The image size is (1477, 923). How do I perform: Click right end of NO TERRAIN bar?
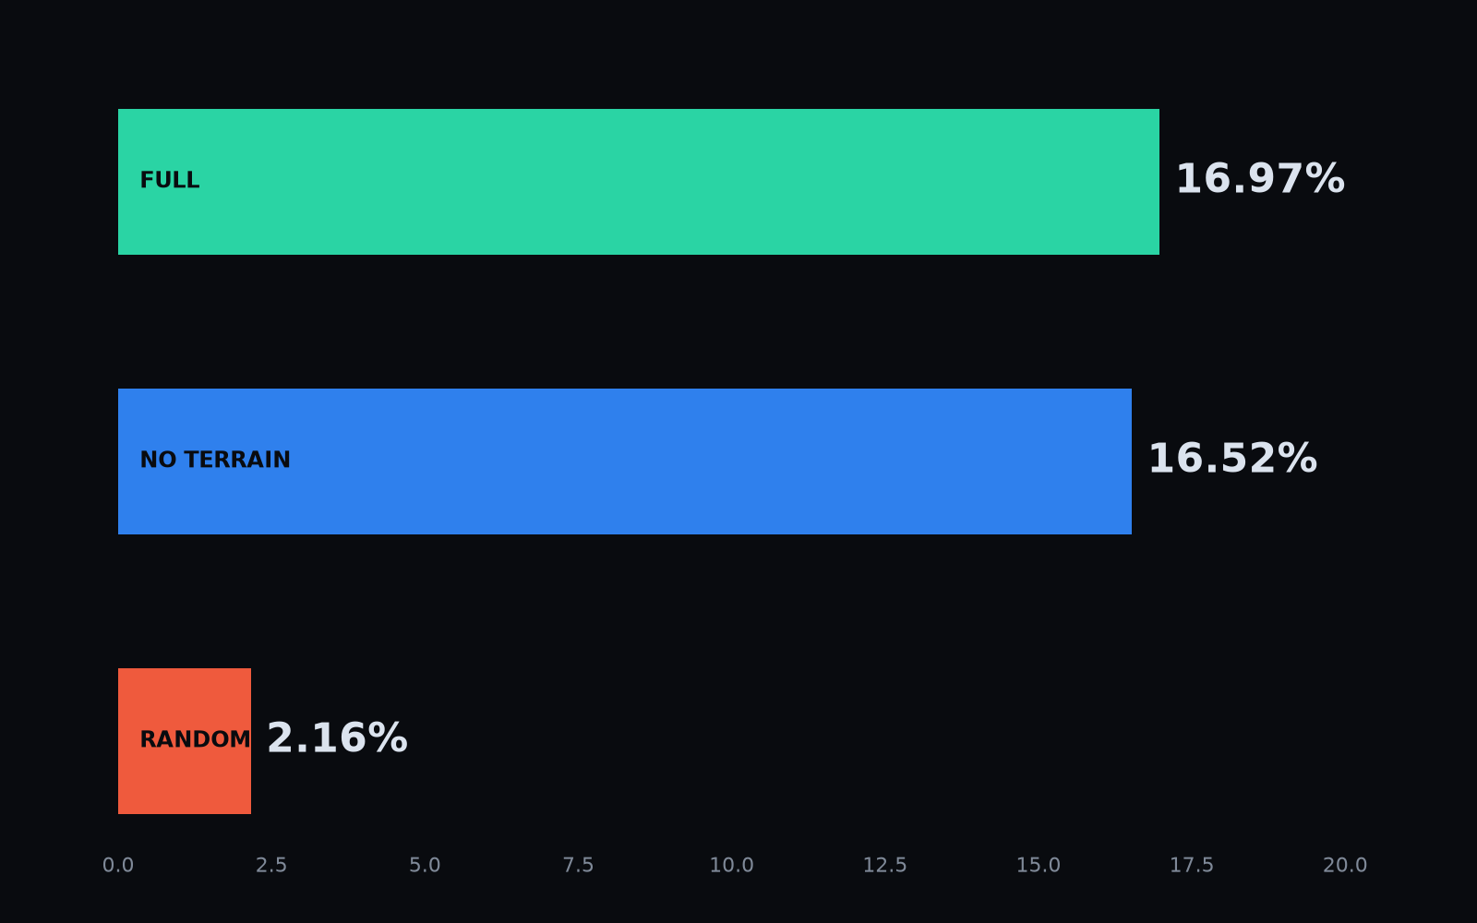[x=1130, y=461]
